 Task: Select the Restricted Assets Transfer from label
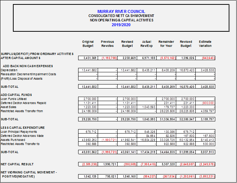(22, 111)
